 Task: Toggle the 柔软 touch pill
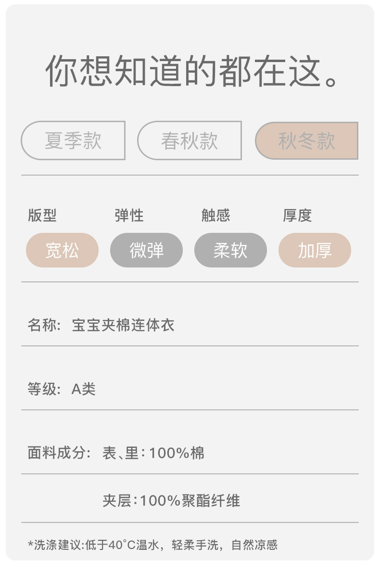(230, 250)
